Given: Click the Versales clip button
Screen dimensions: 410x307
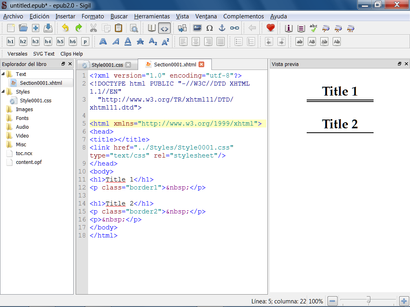Looking at the screenshot, I should [18, 54].
